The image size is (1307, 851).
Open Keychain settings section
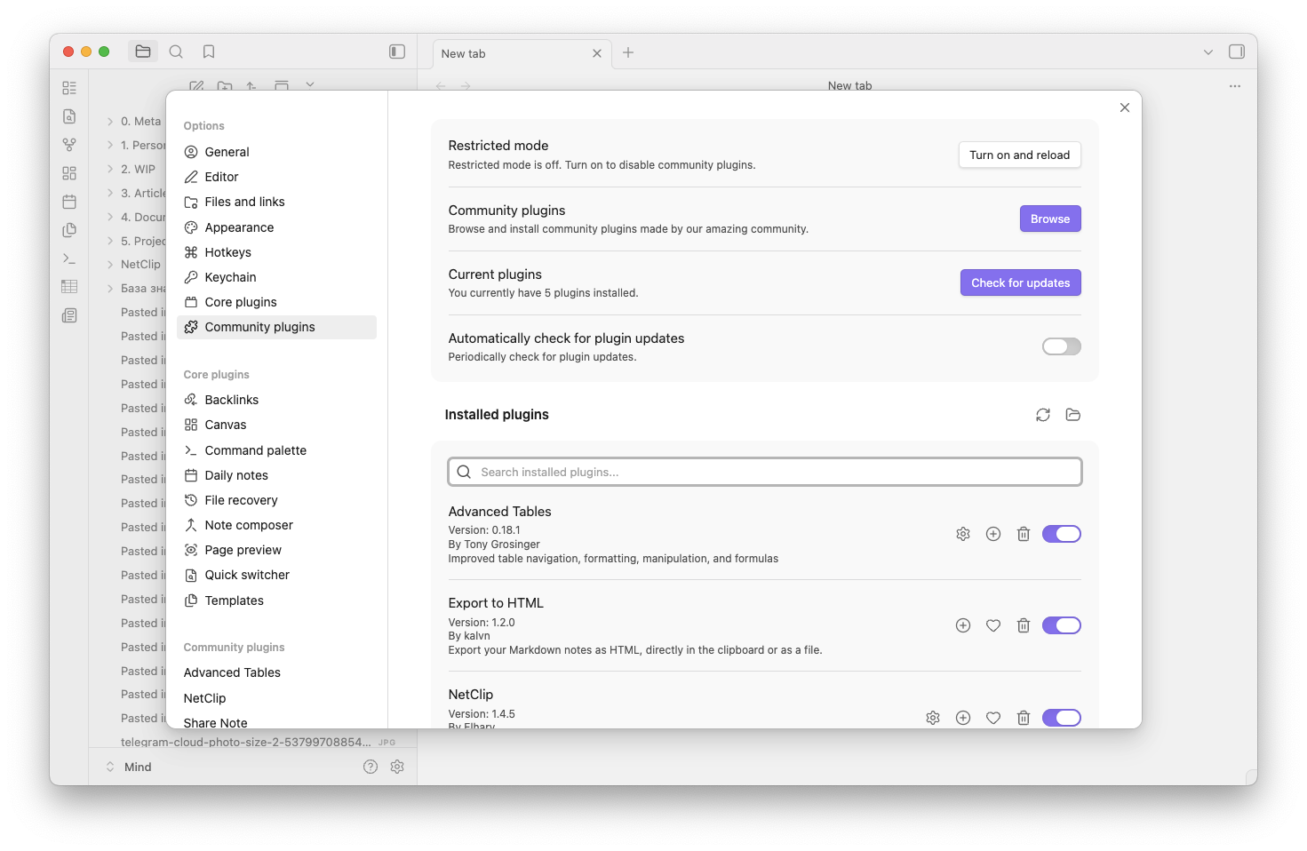tap(276, 277)
